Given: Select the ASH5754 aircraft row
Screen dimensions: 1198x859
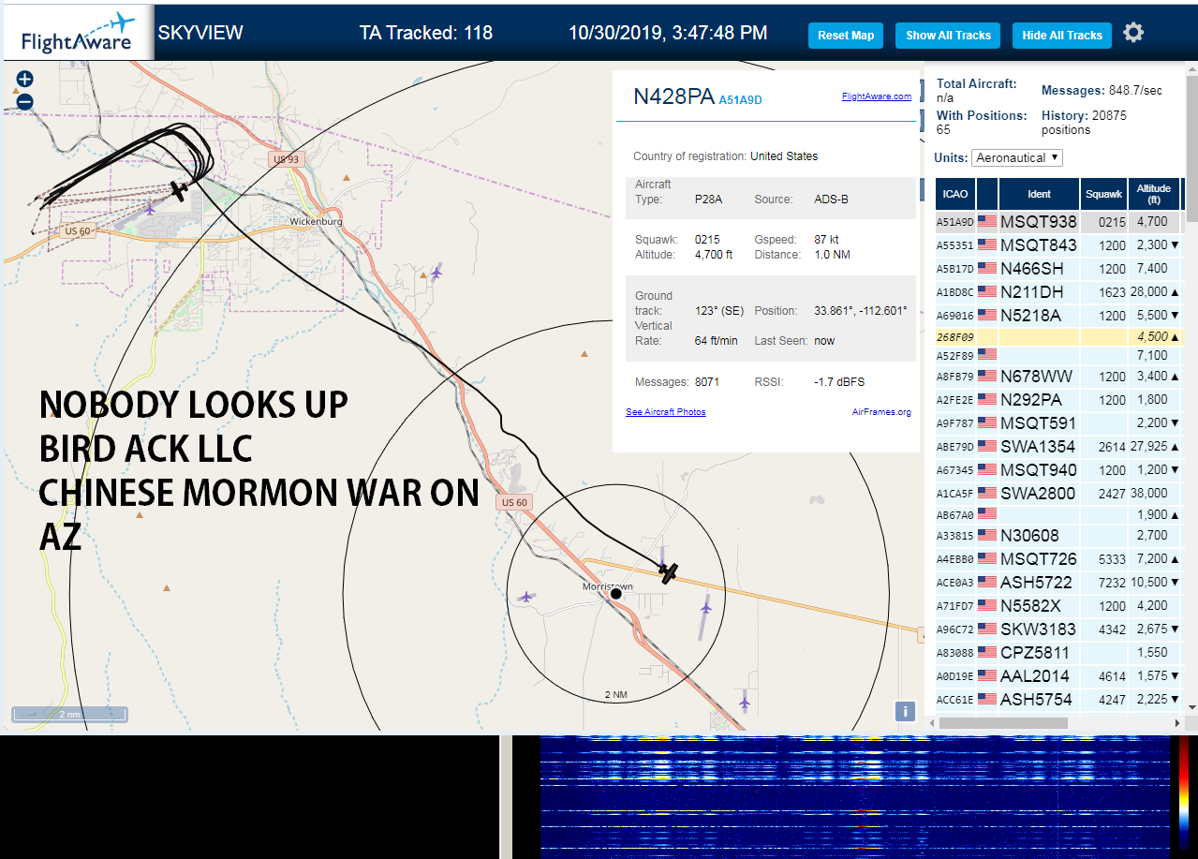Looking at the screenshot, I should pos(1057,700).
